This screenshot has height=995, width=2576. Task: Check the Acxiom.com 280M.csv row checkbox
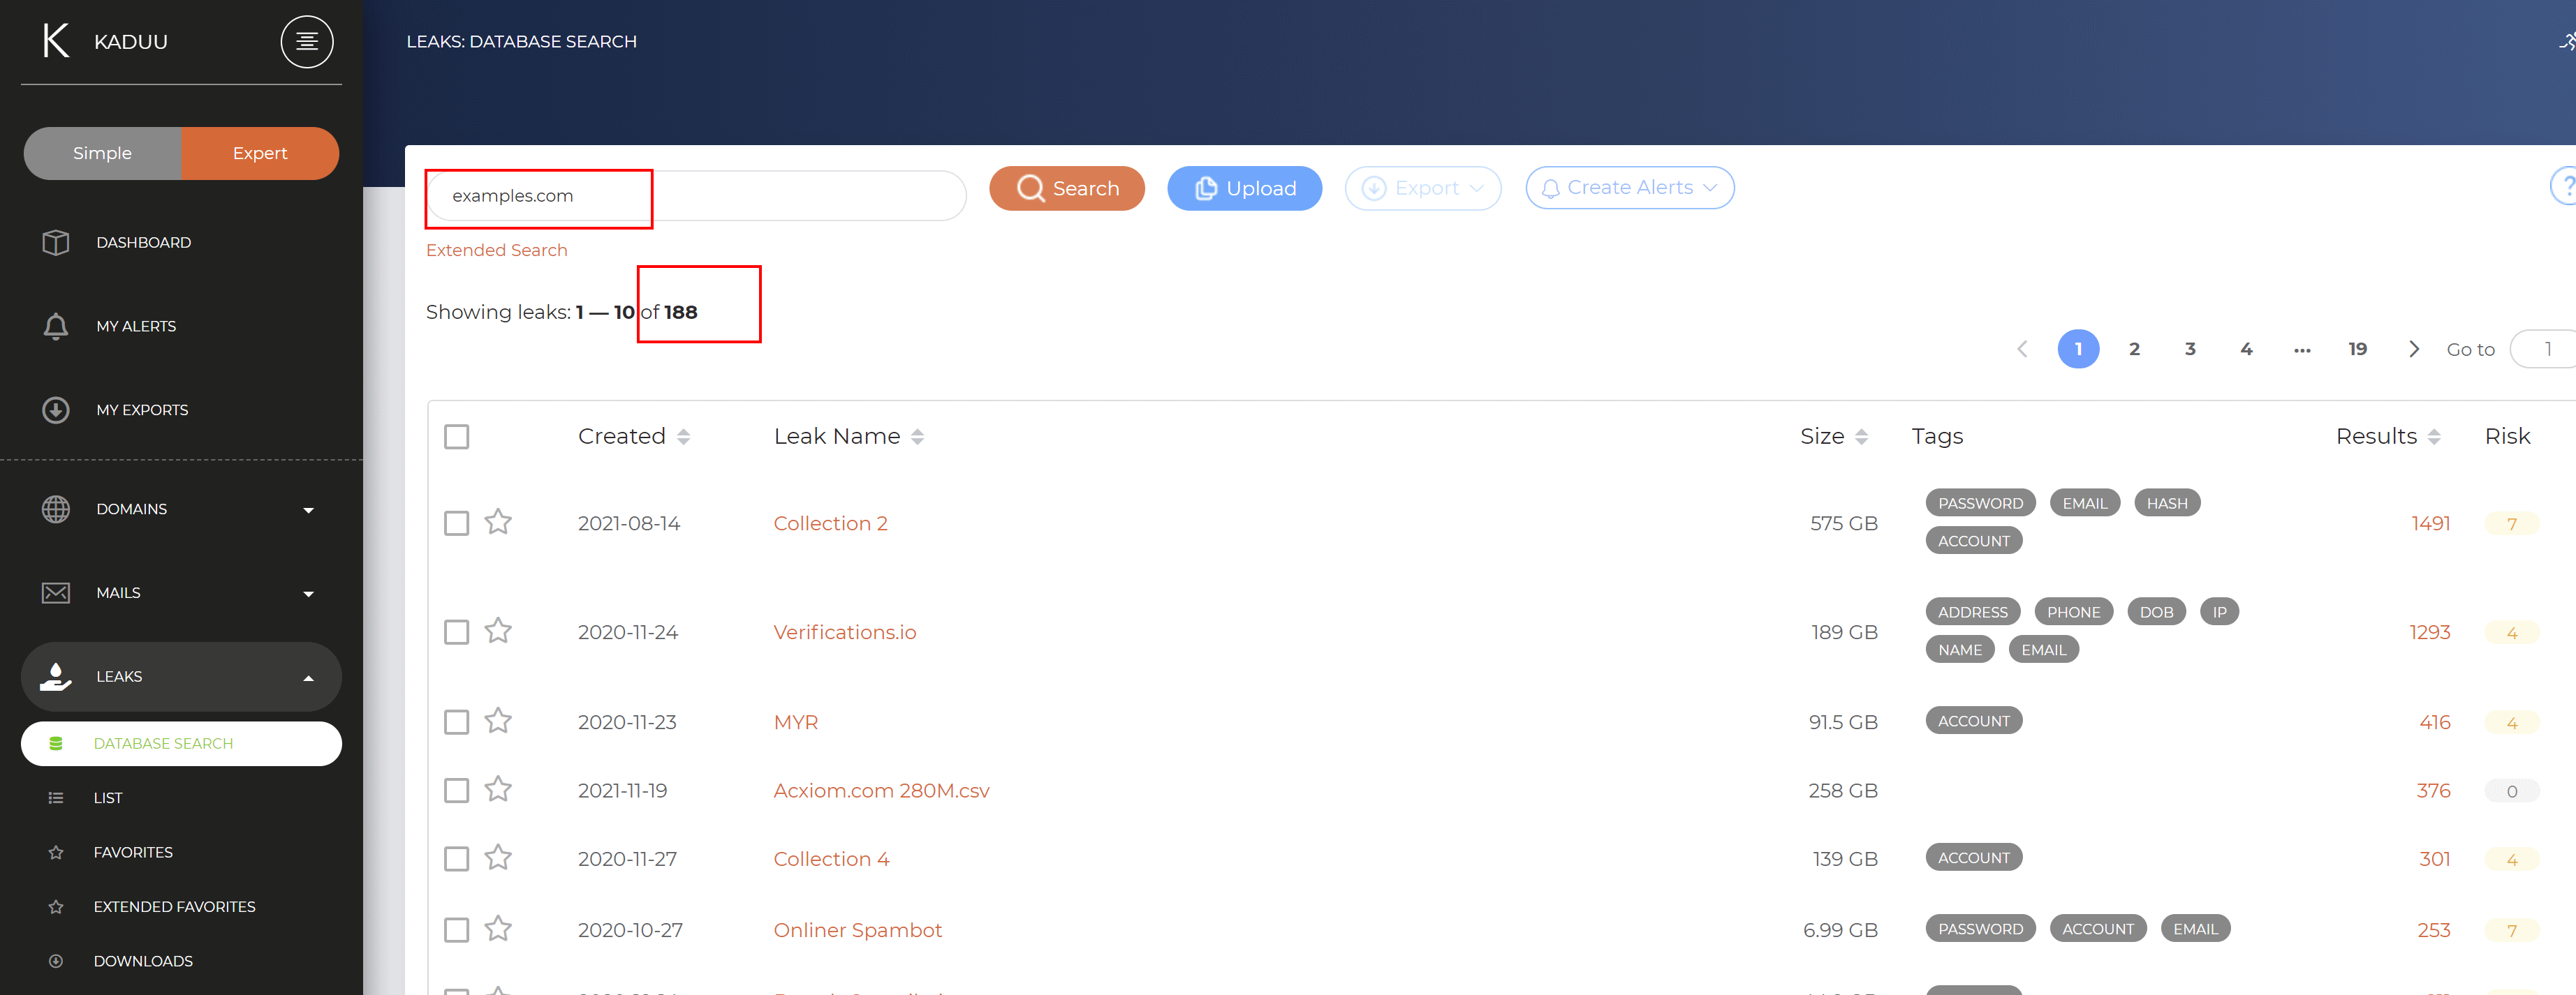tap(456, 790)
